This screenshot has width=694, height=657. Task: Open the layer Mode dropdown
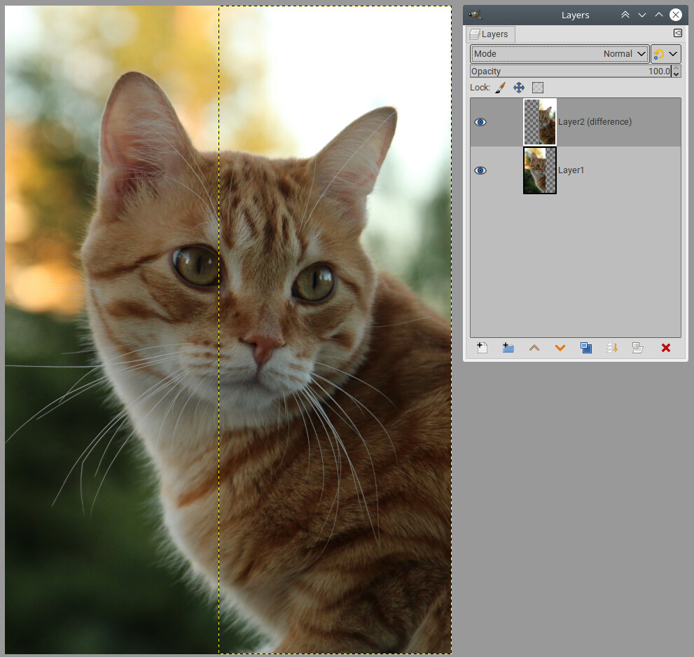click(x=560, y=54)
